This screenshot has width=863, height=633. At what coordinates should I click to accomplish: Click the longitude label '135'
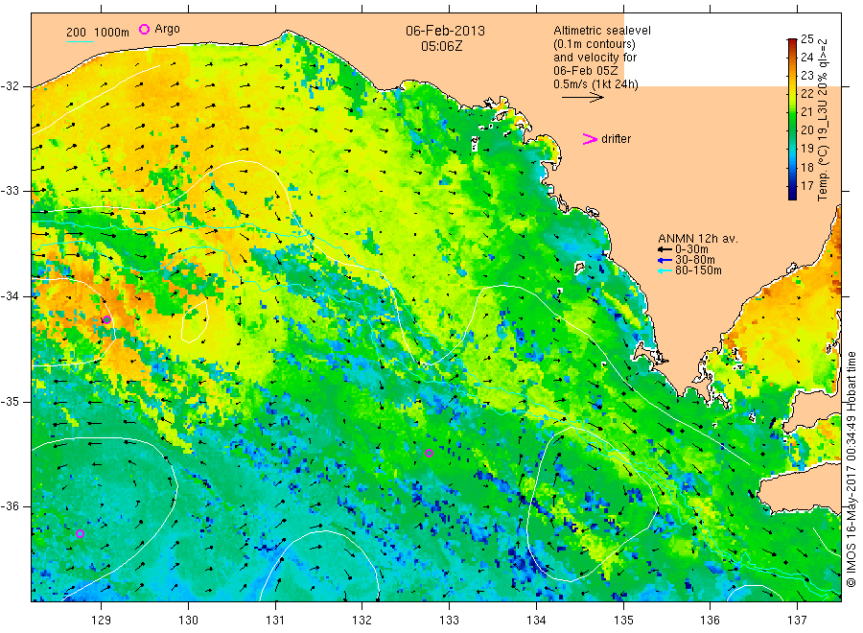[623, 621]
